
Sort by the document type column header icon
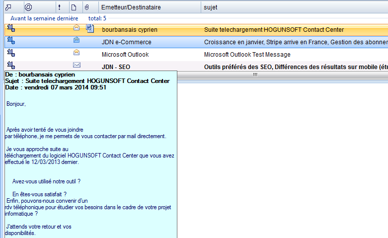[x=74, y=7]
